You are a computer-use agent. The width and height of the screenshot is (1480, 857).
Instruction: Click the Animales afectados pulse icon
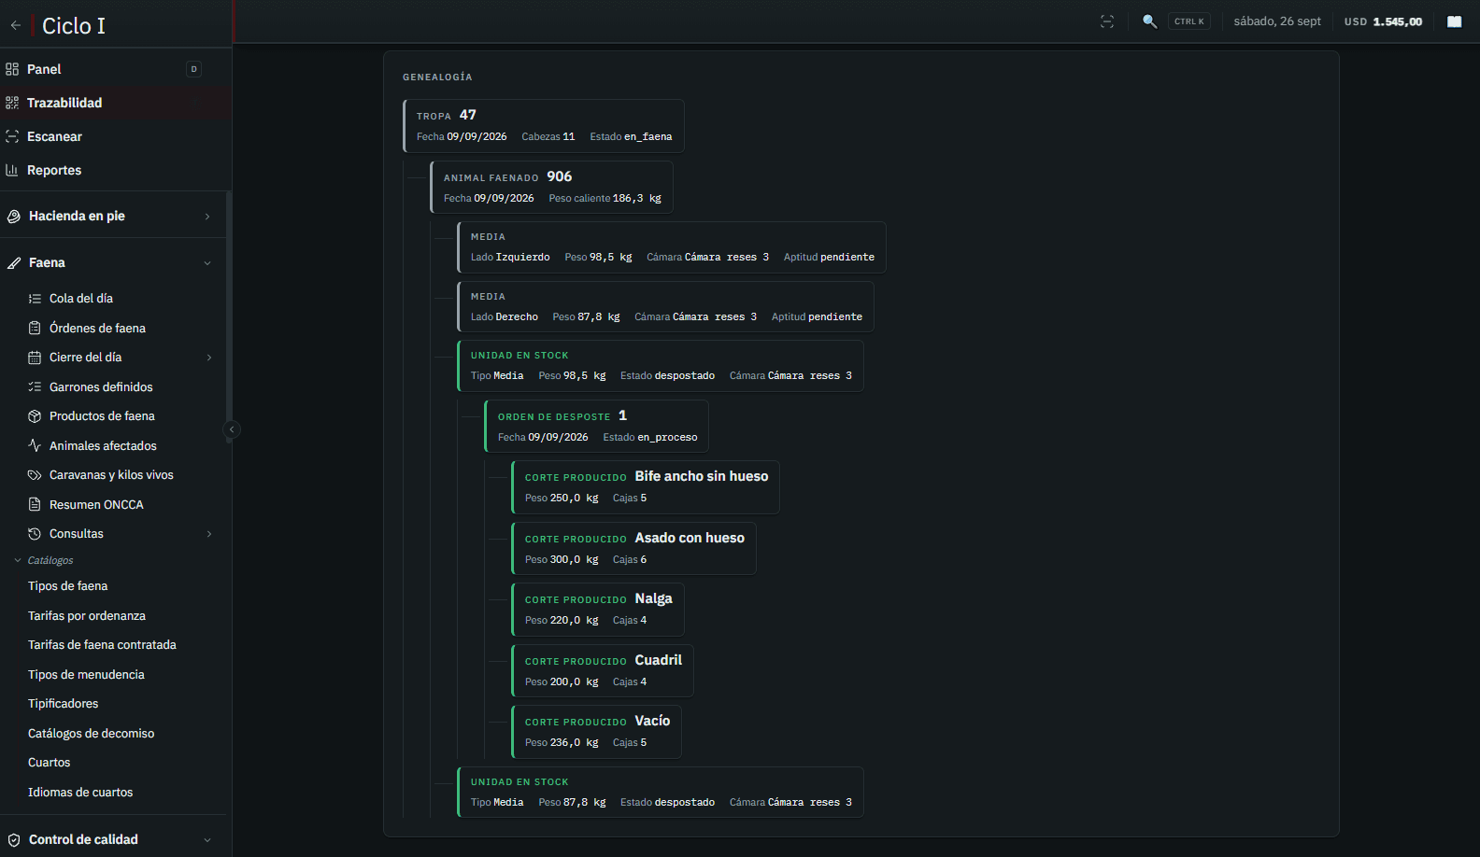(x=35, y=445)
